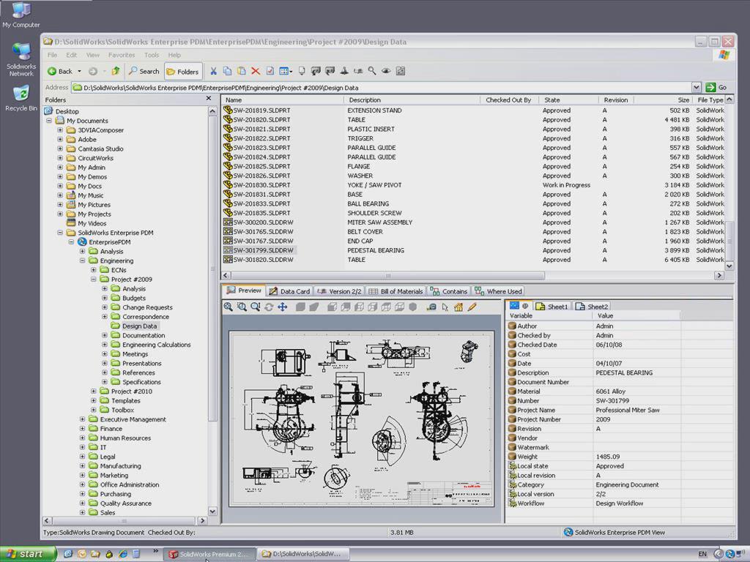Click the Go button
This screenshot has height=562, width=750.
716,88
